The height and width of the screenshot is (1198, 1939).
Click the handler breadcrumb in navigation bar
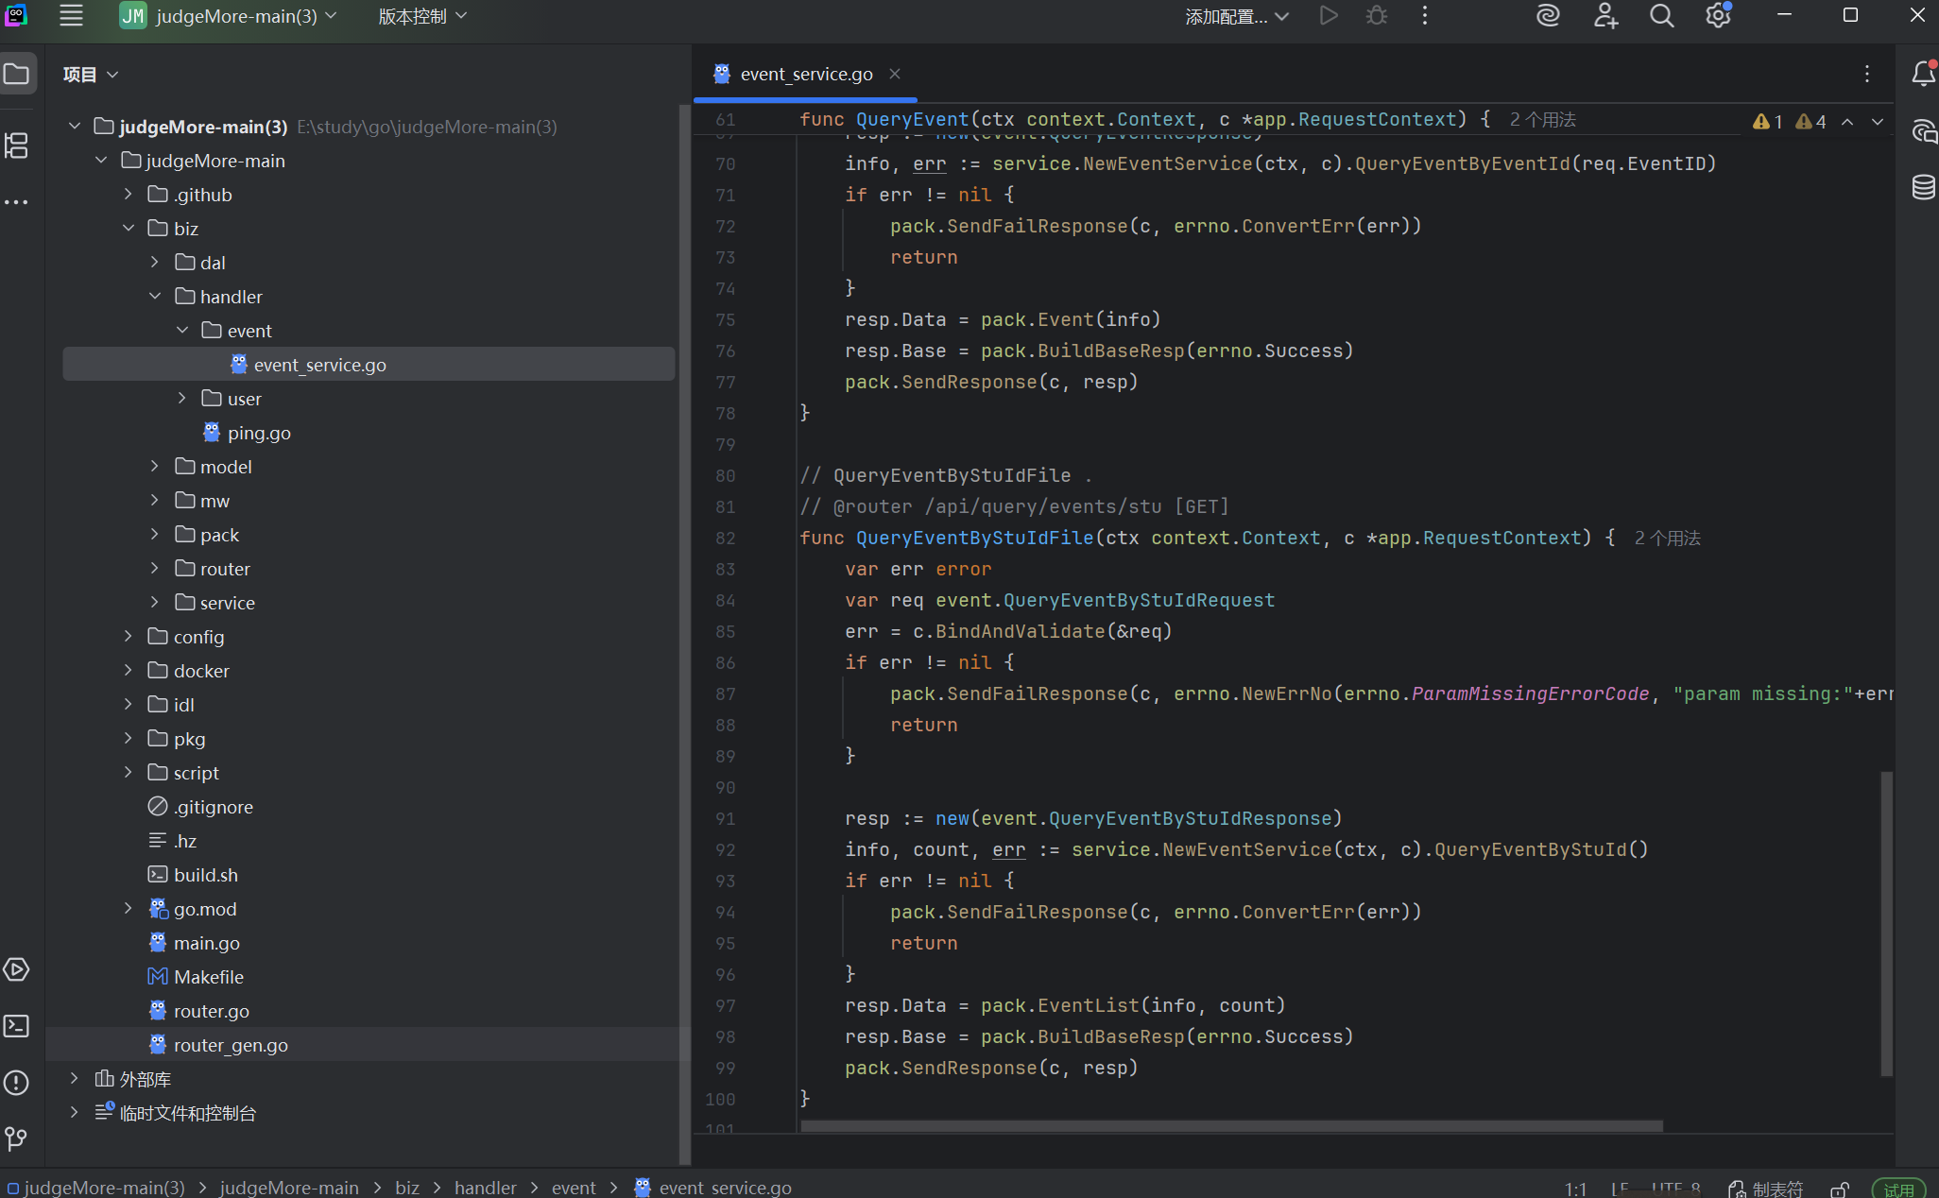(x=485, y=1188)
